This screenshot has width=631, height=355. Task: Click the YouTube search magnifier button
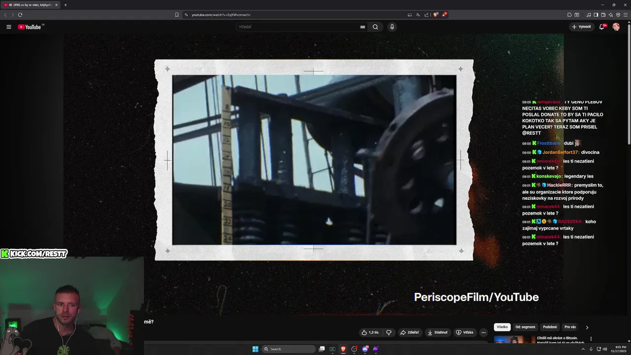tap(375, 27)
